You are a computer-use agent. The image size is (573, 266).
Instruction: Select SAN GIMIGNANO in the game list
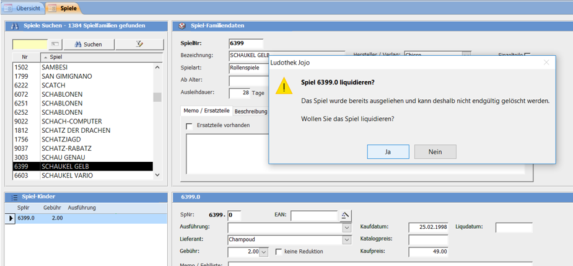click(82, 76)
